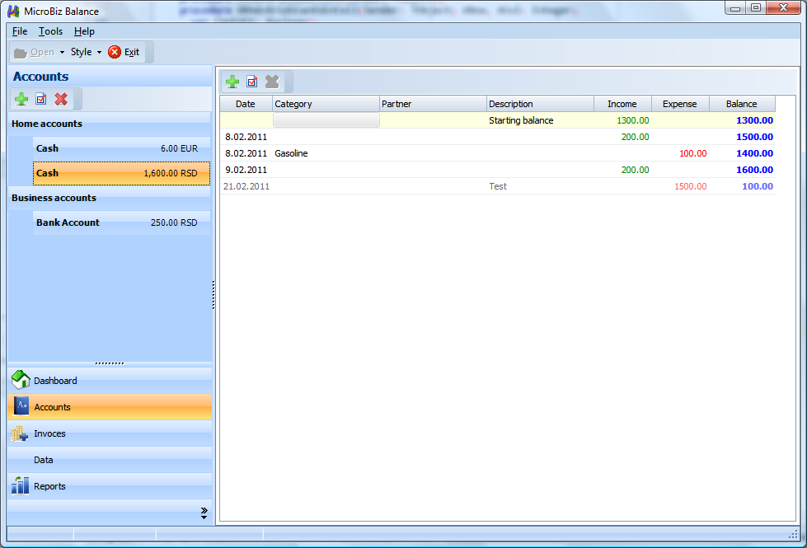Open the File menu
Image resolution: width=807 pixels, height=548 pixels.
tap(20, 31)
